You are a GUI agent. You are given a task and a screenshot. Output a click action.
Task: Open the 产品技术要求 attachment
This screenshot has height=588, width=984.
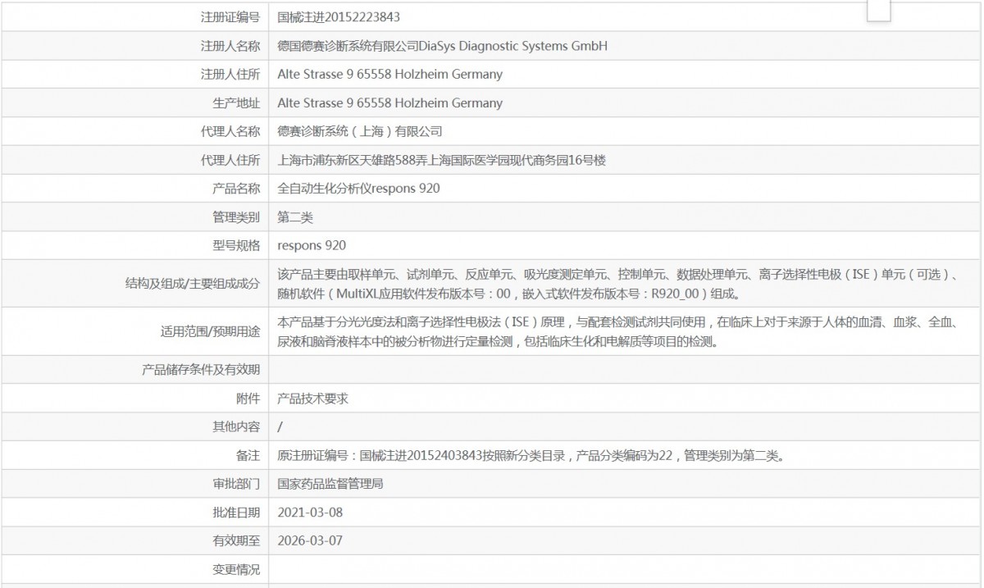pyautogui.click(x=313, y=398)
